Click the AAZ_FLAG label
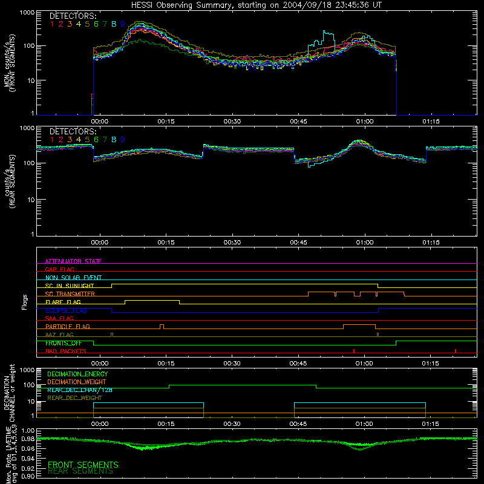 point(59,335)
